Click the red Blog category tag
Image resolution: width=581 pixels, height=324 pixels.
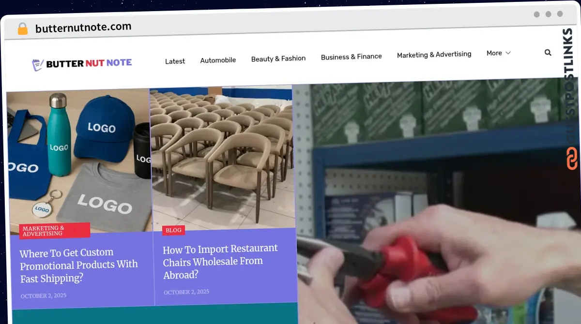pyautogui.click(x=173, y=230)
